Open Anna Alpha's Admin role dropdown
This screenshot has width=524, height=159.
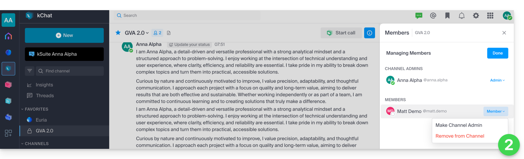pyautogui.click(x=497, y=80)
